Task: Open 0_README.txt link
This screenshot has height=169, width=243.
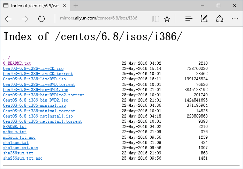Action: (17, 63)
